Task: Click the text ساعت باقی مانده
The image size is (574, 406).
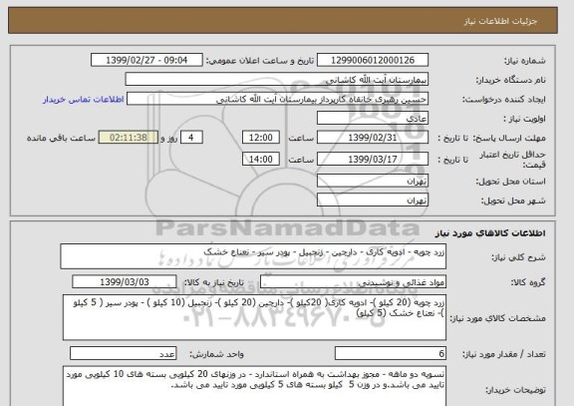Action: pos(61,138)
